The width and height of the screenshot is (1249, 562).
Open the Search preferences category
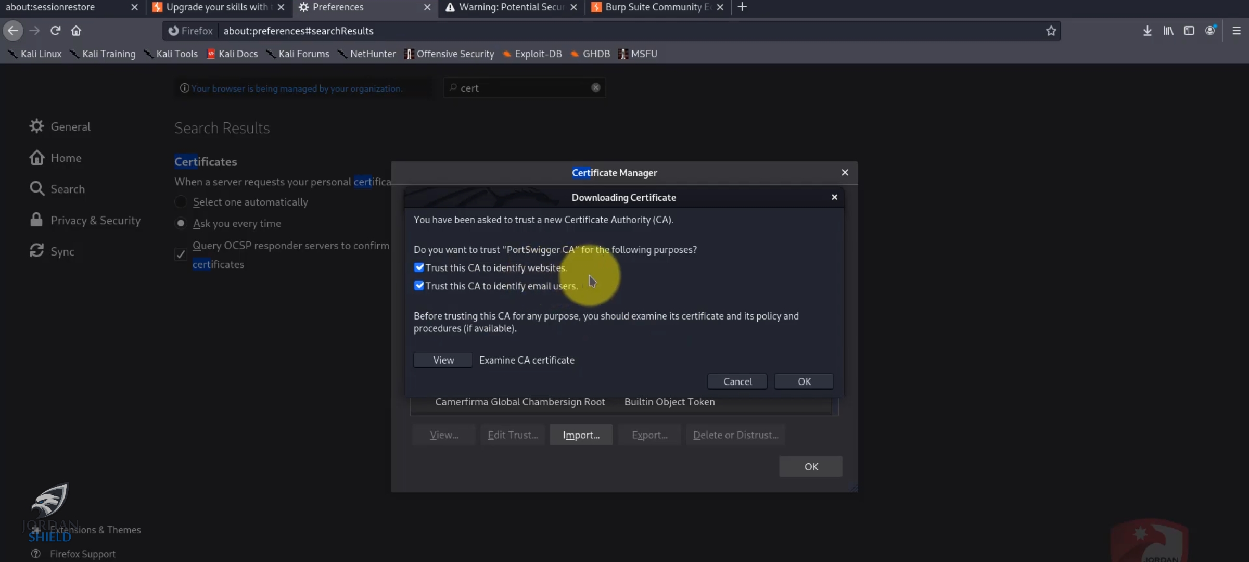click(x=57, y=189)
